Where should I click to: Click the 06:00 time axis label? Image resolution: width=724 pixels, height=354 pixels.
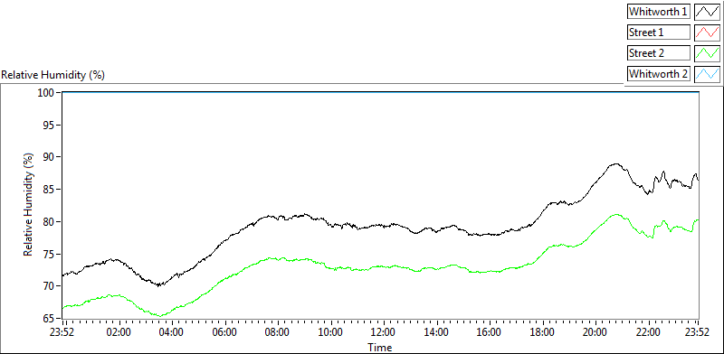click(224, 332)
